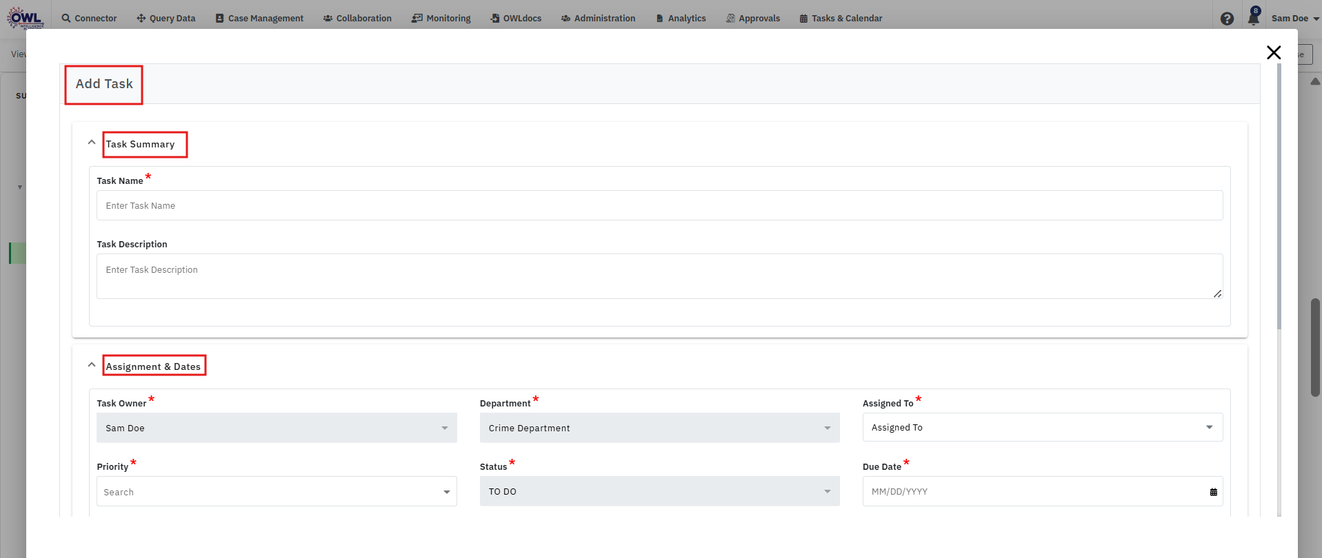Click the page scrollbar behind the dialog
The height and width of the screenshot is (558, 1322).
[x=1315, y=347]
